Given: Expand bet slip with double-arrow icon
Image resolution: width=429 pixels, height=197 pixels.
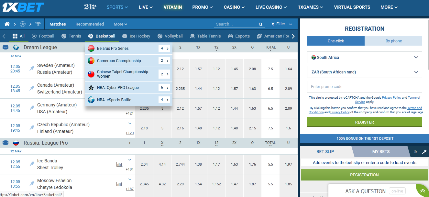Looking at the screenshot, I should (415, 152).
